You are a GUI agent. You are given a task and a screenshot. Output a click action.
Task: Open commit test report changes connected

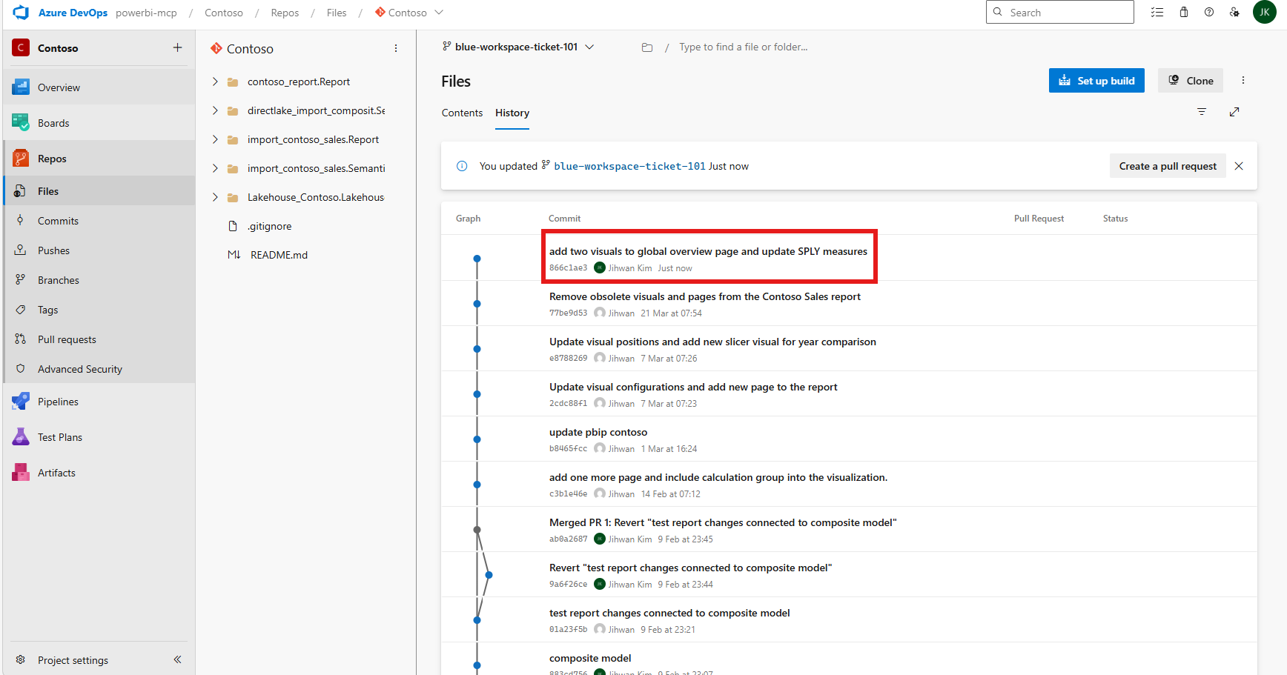[669, 613]
